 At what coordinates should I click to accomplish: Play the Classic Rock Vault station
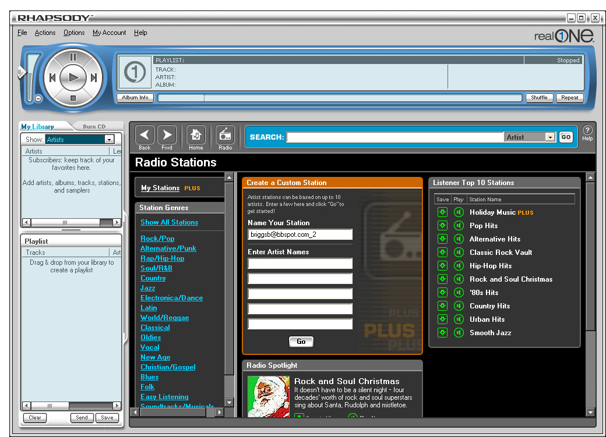(459, 253)
